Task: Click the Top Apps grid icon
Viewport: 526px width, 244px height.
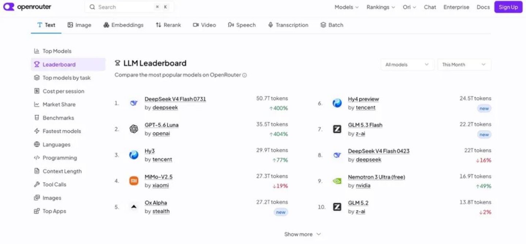Action: click(x=37, y=211)
